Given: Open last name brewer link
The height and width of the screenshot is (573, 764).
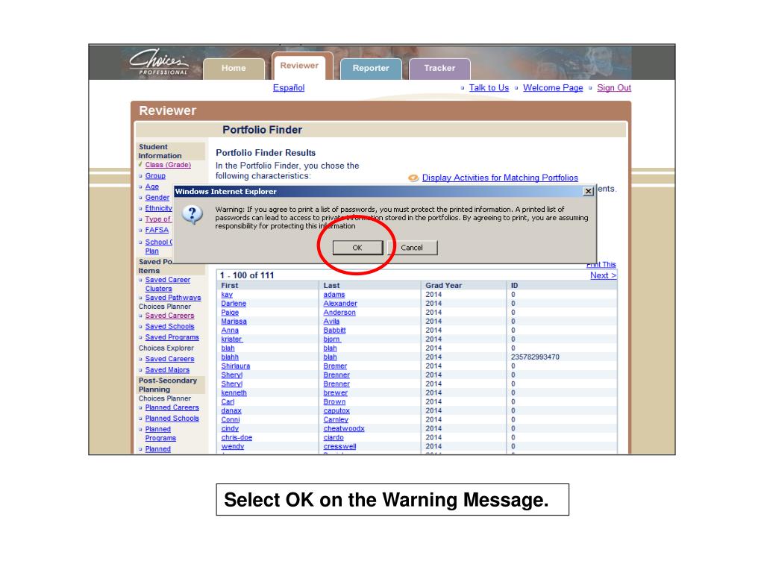Looking at the screenshot, I should [x=336, y=392].
